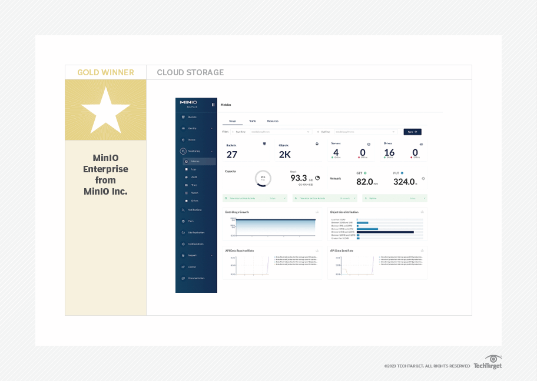Click the Site Replication icon
The height and width of the screenshot is (381, 537).
click(183, 232)
